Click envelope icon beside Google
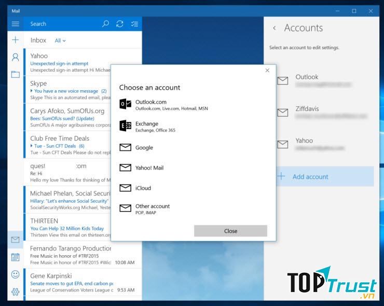 pyautogui.click(x=126, y=147)
